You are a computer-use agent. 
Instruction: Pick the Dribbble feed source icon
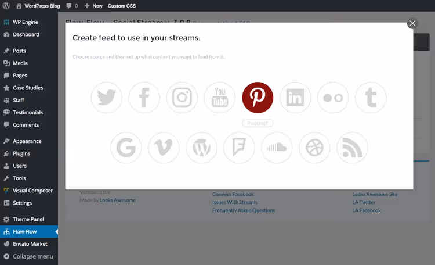tap(314, 148)
